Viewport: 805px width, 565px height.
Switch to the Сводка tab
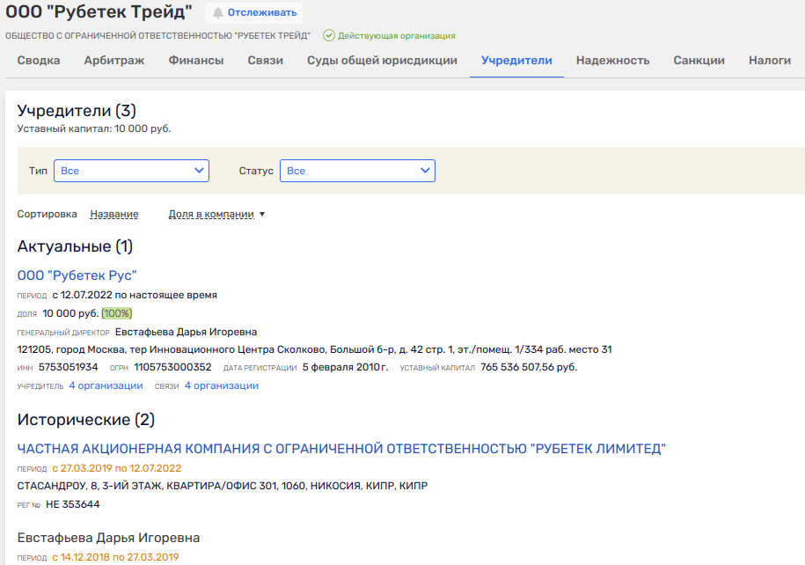pyautogui.click(x=39, y=60)
